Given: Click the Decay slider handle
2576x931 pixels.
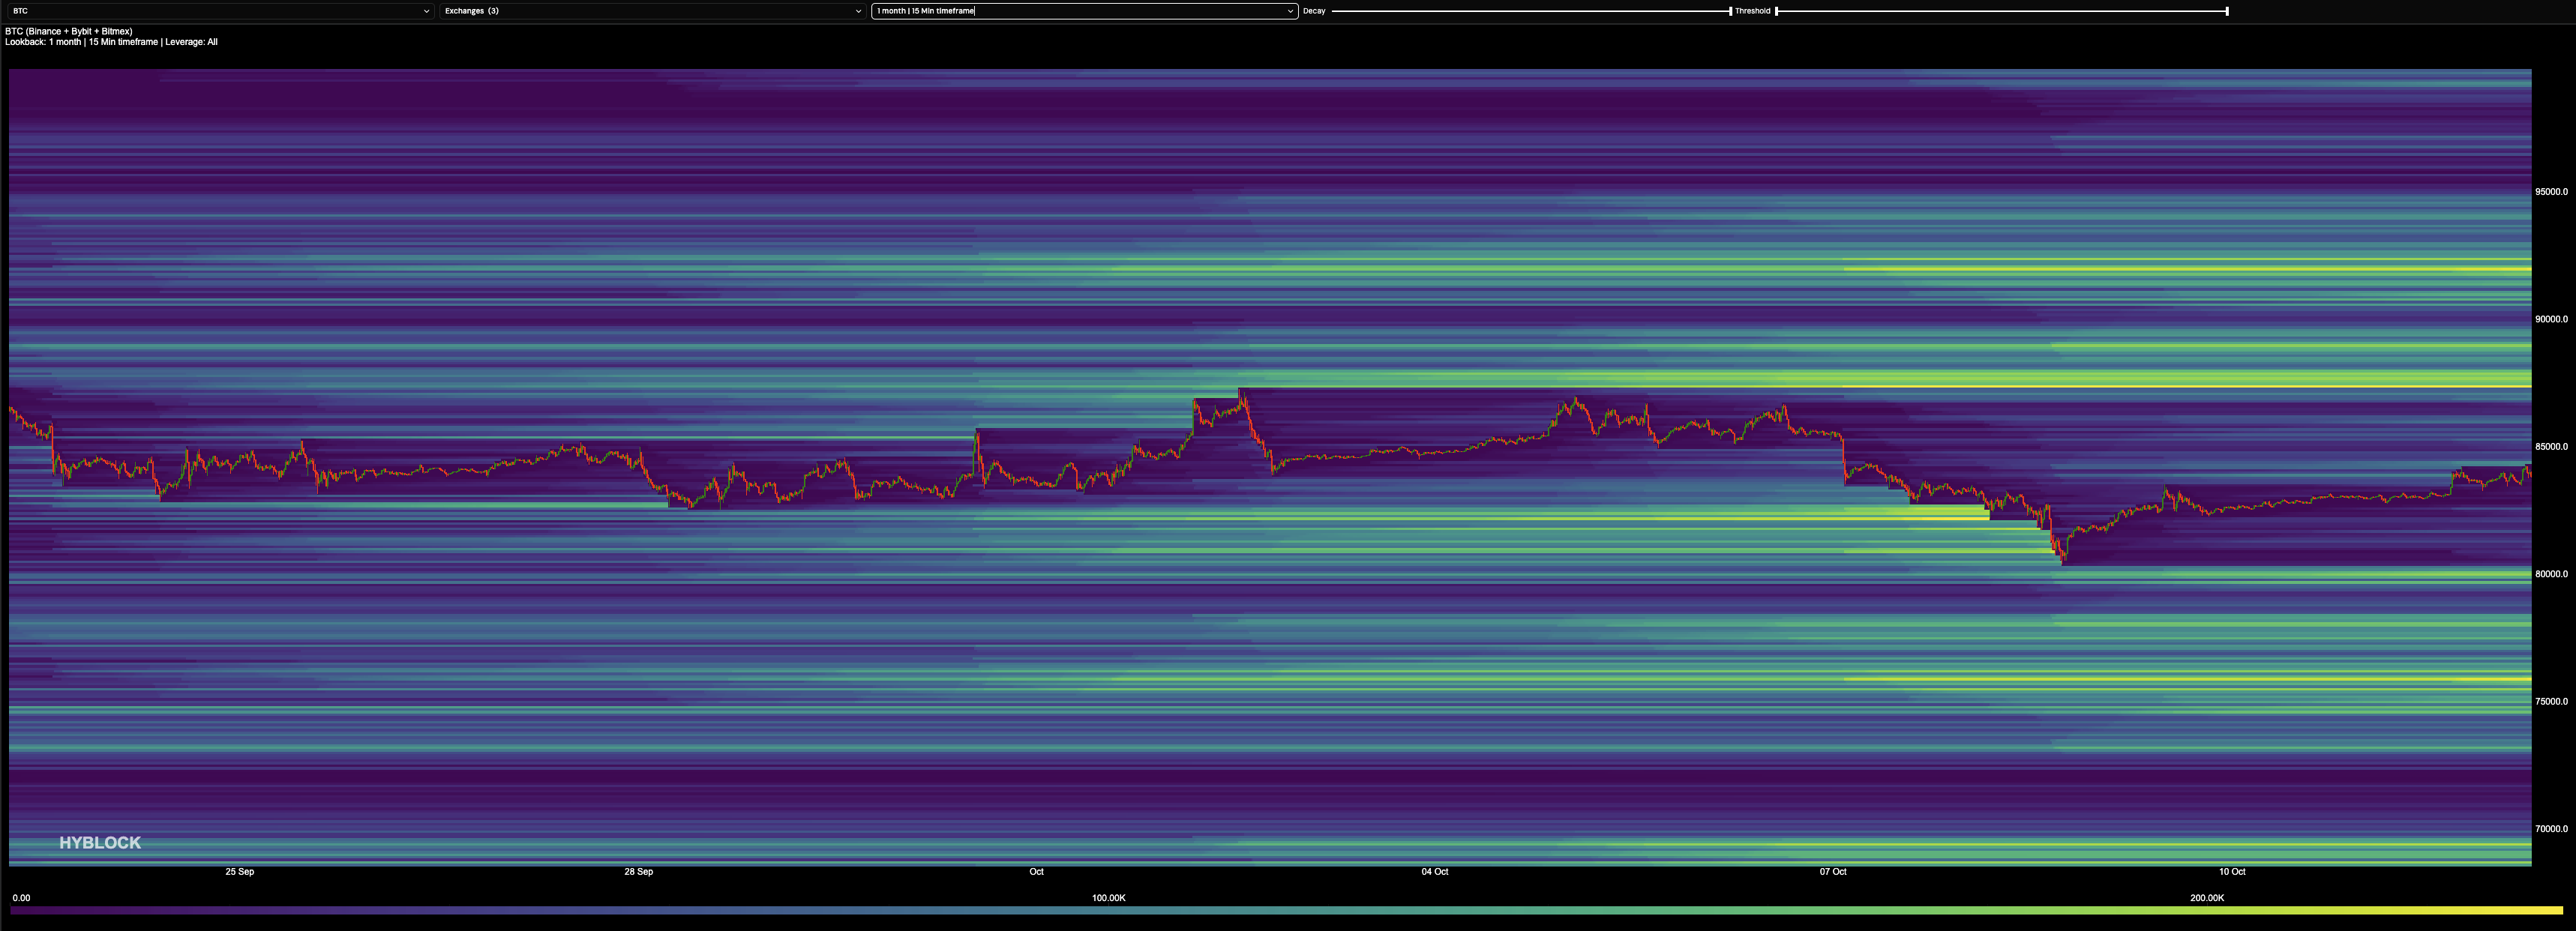Looking at the screenshot, I should 1730,11.
